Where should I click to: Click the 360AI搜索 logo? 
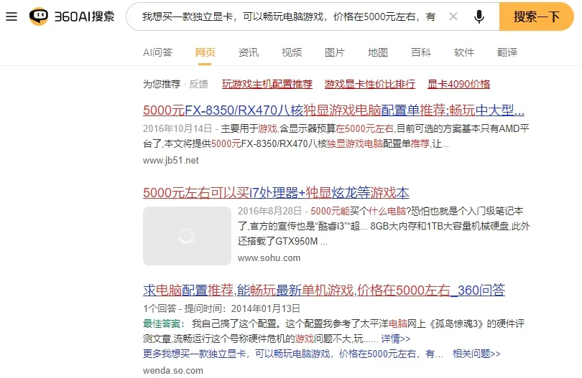coord(72,16)
